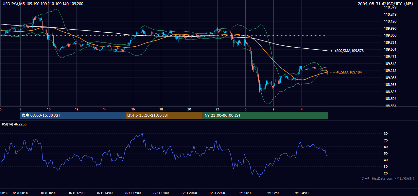Viewport: 418px width, 196px height.
Task: Click the 9/1 02:00 date axis label
Action: [273, 193]
